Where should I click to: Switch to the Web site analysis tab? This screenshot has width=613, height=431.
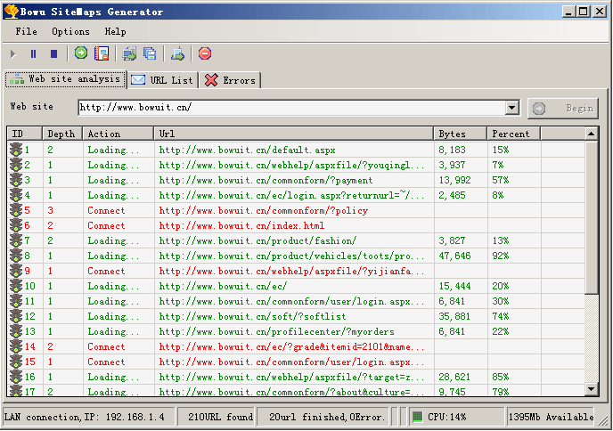point(66,79)
